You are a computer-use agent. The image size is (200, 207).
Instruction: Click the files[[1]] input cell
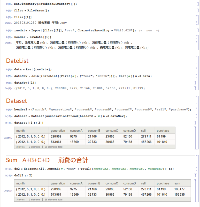coord(23,17)
